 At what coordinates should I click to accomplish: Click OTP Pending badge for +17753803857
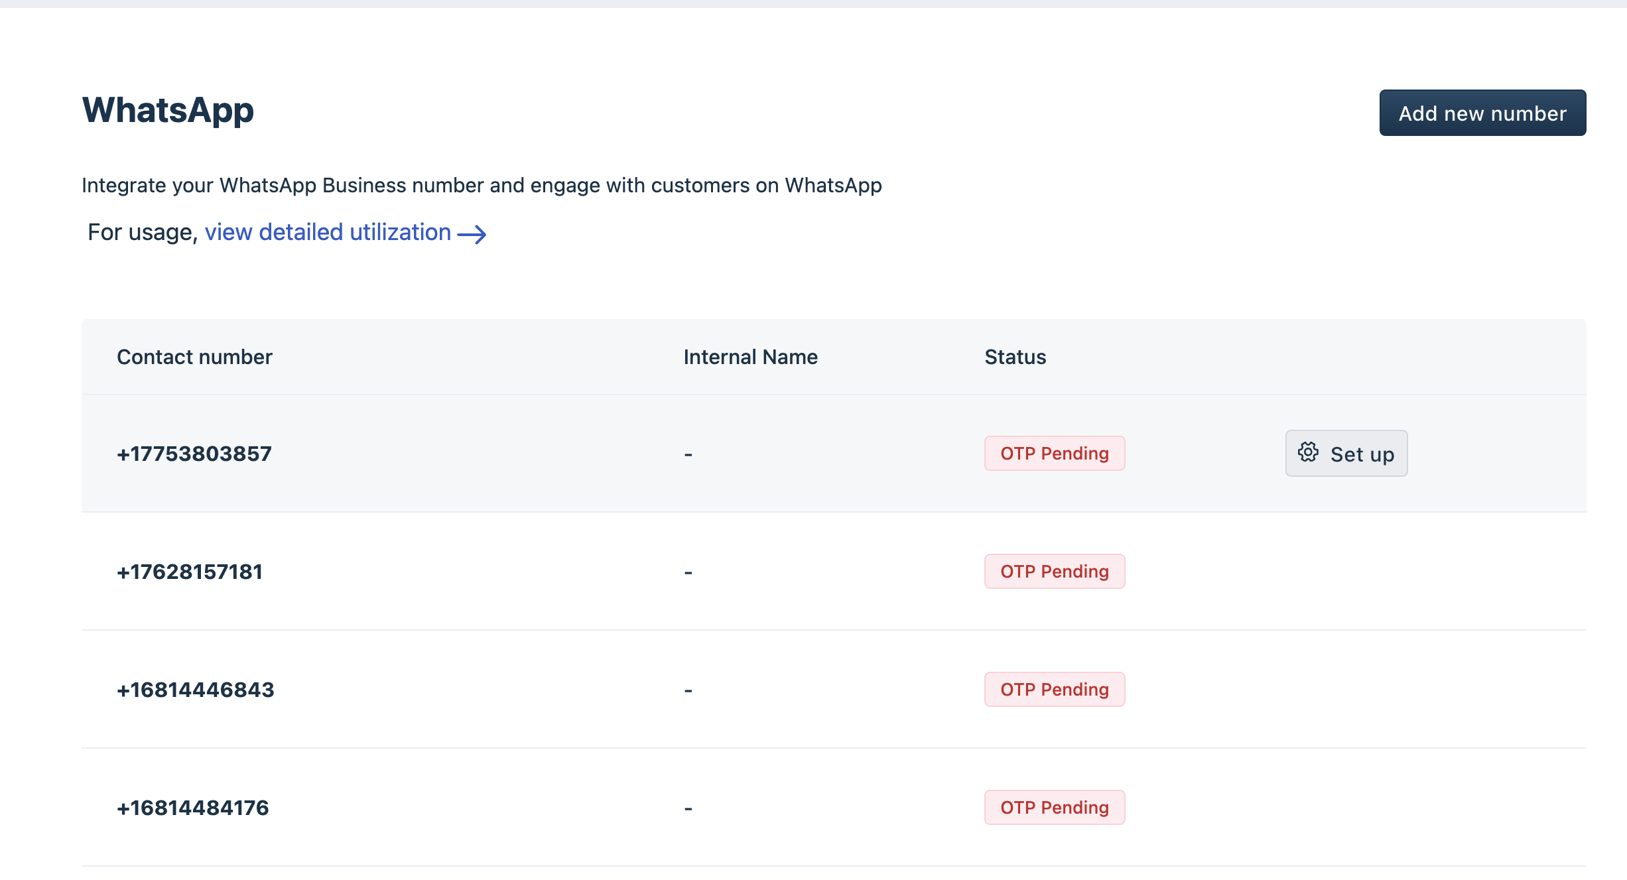(1054, 454)
